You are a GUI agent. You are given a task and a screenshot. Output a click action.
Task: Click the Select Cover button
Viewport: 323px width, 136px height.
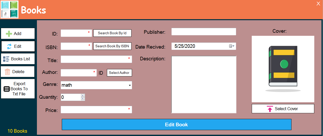pyautogui.click(x=283, y=109)
